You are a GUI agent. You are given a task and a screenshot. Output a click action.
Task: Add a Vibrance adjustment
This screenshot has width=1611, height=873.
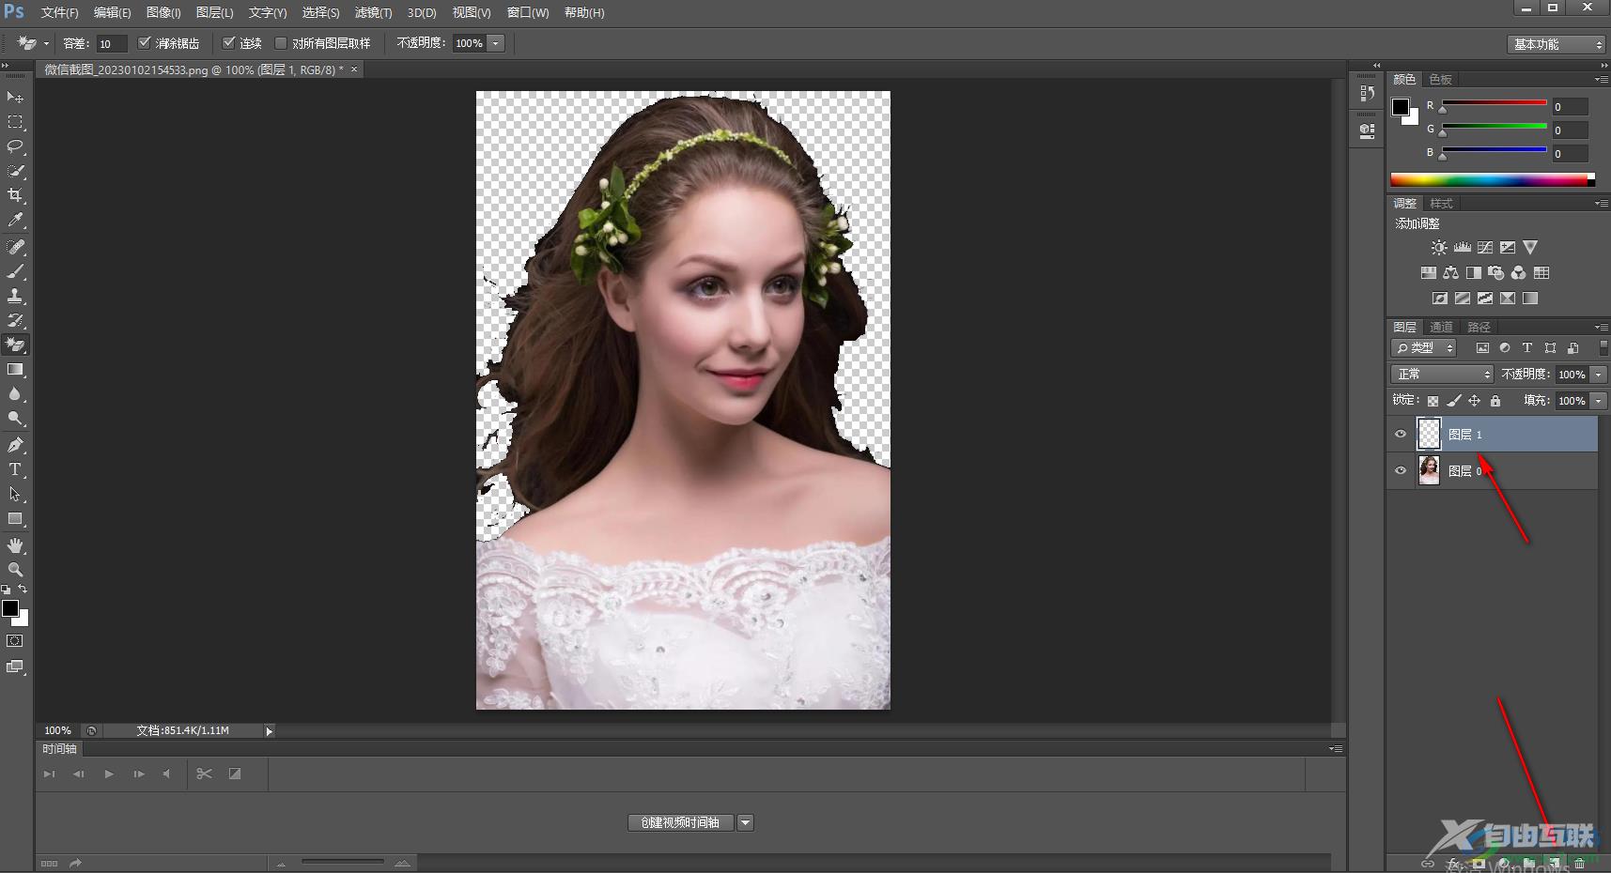[1530, 248]
